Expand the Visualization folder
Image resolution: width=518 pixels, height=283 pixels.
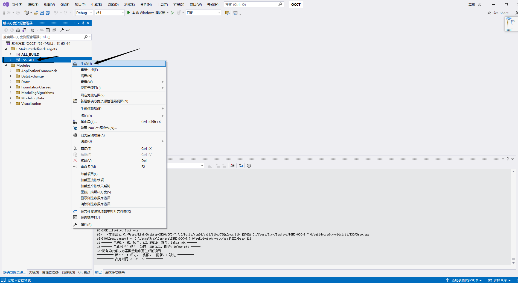click(x=11, y=103)
